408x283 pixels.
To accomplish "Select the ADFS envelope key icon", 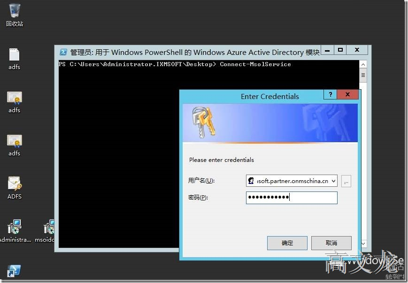I will pos(15,188).
